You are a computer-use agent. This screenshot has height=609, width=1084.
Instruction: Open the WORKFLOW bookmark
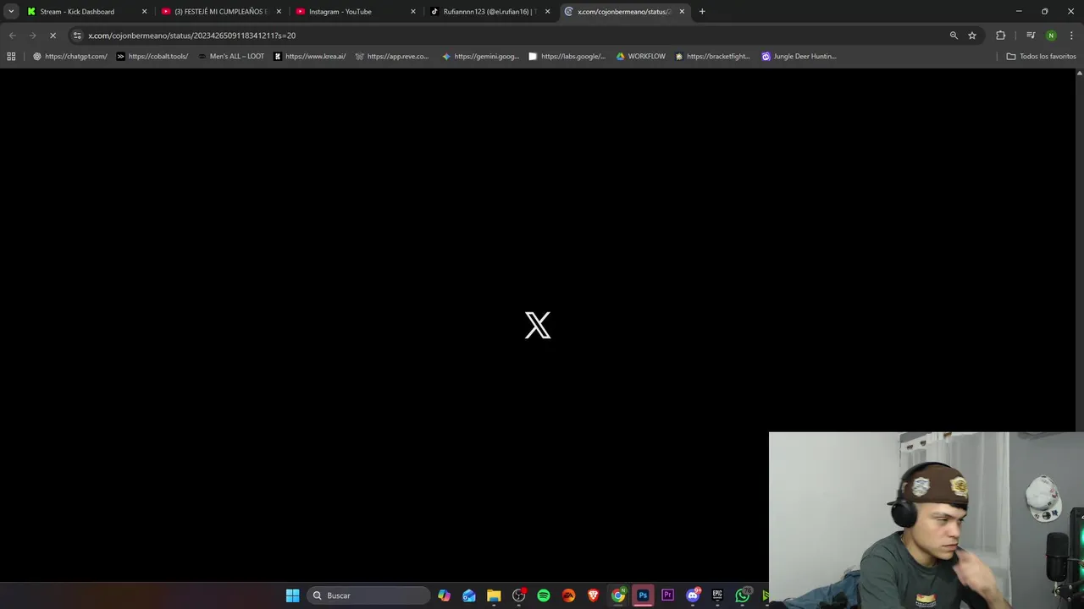(x=640, y=57)
